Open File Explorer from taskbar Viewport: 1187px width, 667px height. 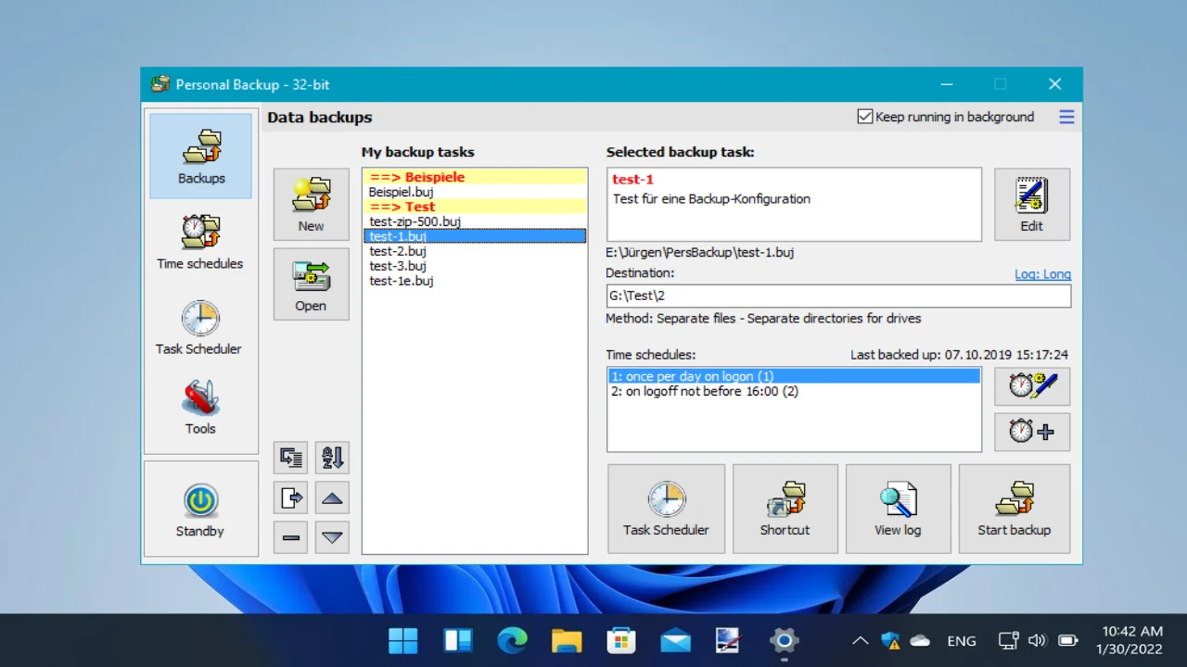click(567, 640)
